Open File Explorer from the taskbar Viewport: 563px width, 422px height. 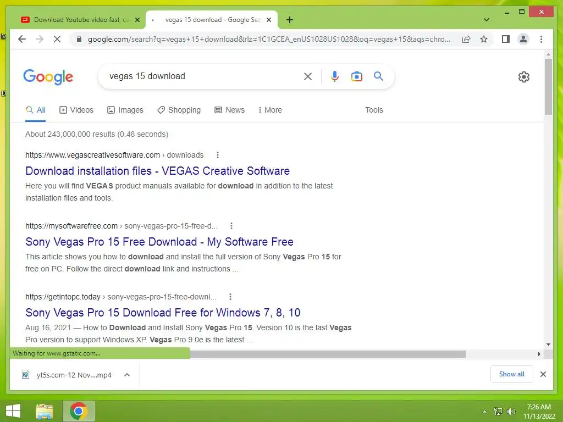click(45, 411)
